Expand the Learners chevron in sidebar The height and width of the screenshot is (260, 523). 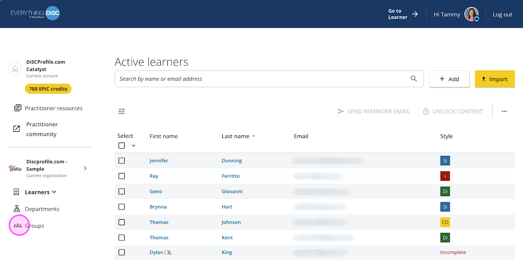pyautogui.click(x=54, y=192)
